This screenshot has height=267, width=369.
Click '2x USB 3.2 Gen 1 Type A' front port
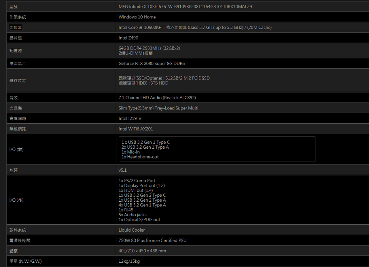coord(145,147)
